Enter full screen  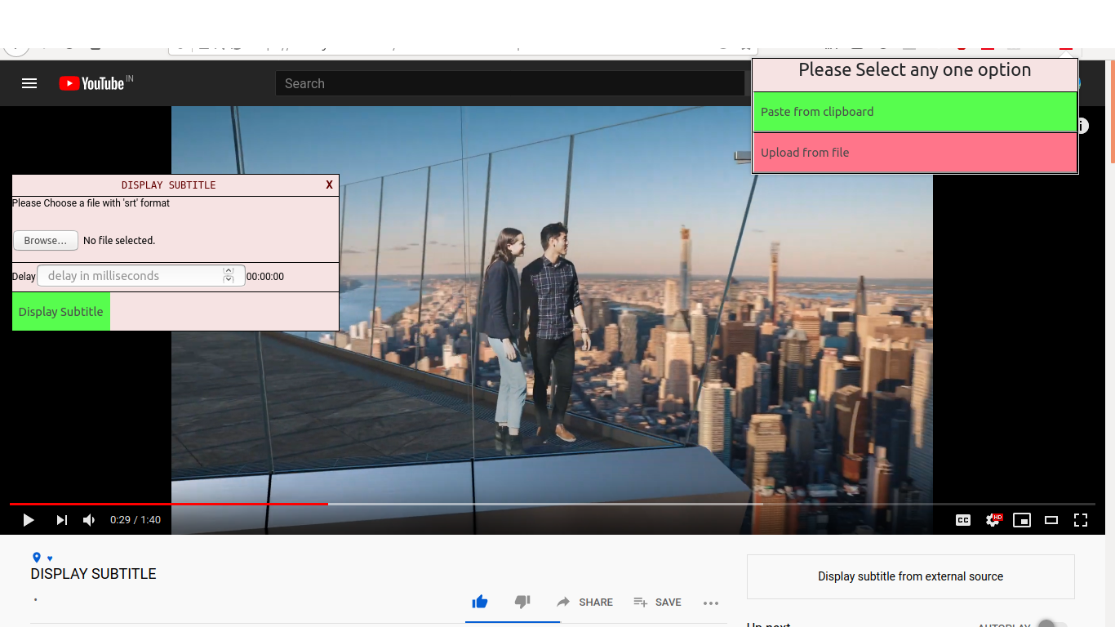coord(1081,520)
